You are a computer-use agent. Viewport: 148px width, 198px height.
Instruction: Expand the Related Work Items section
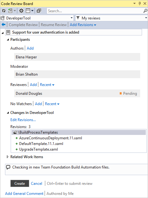point(8,157)
